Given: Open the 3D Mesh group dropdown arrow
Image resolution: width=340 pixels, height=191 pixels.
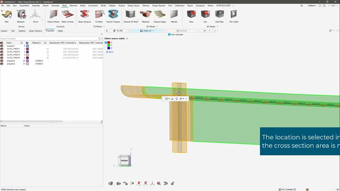Looking at the screenshot, I should click(217, 27).
